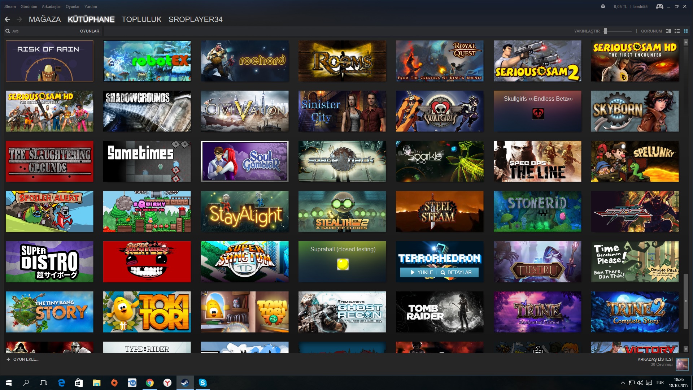The image size is (693, 390).
Task: Select the Soul Gambler game tile
Action: click(x=245, y=161)
